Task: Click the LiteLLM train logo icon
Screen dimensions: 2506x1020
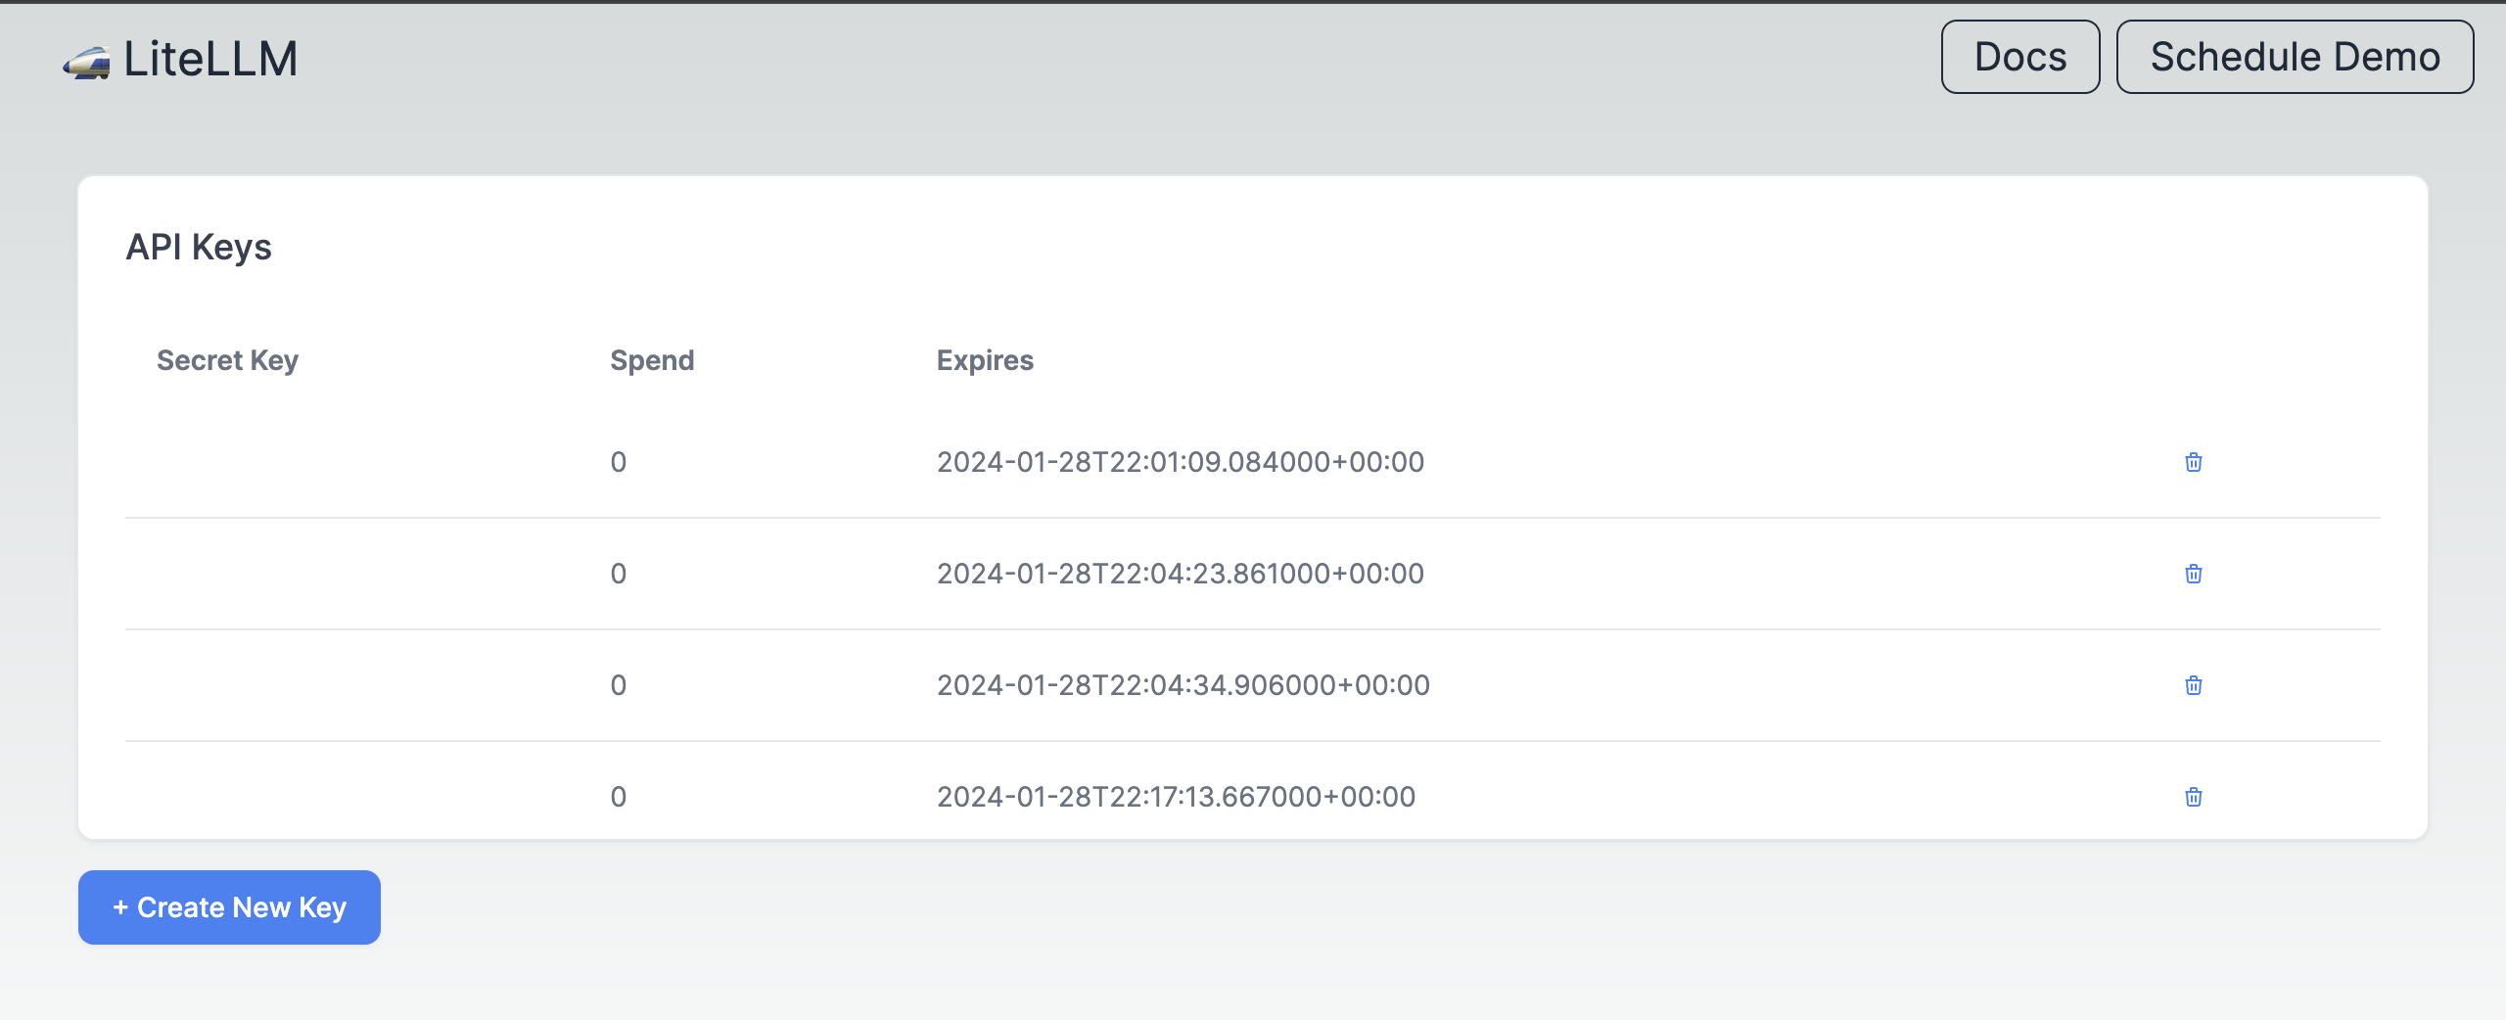Action: pos(86,63)
